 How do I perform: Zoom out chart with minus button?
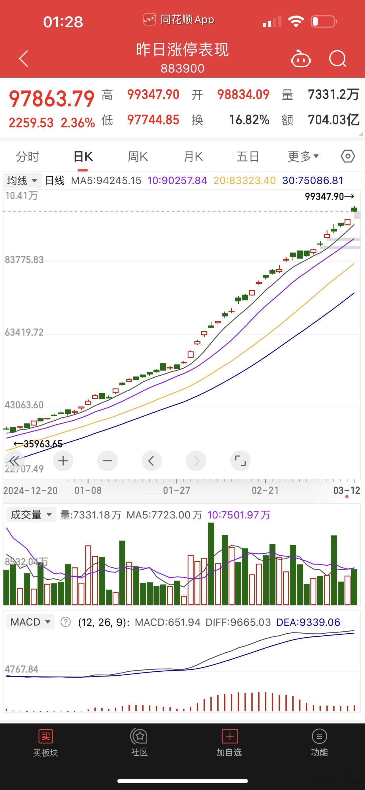click(107, 461)
